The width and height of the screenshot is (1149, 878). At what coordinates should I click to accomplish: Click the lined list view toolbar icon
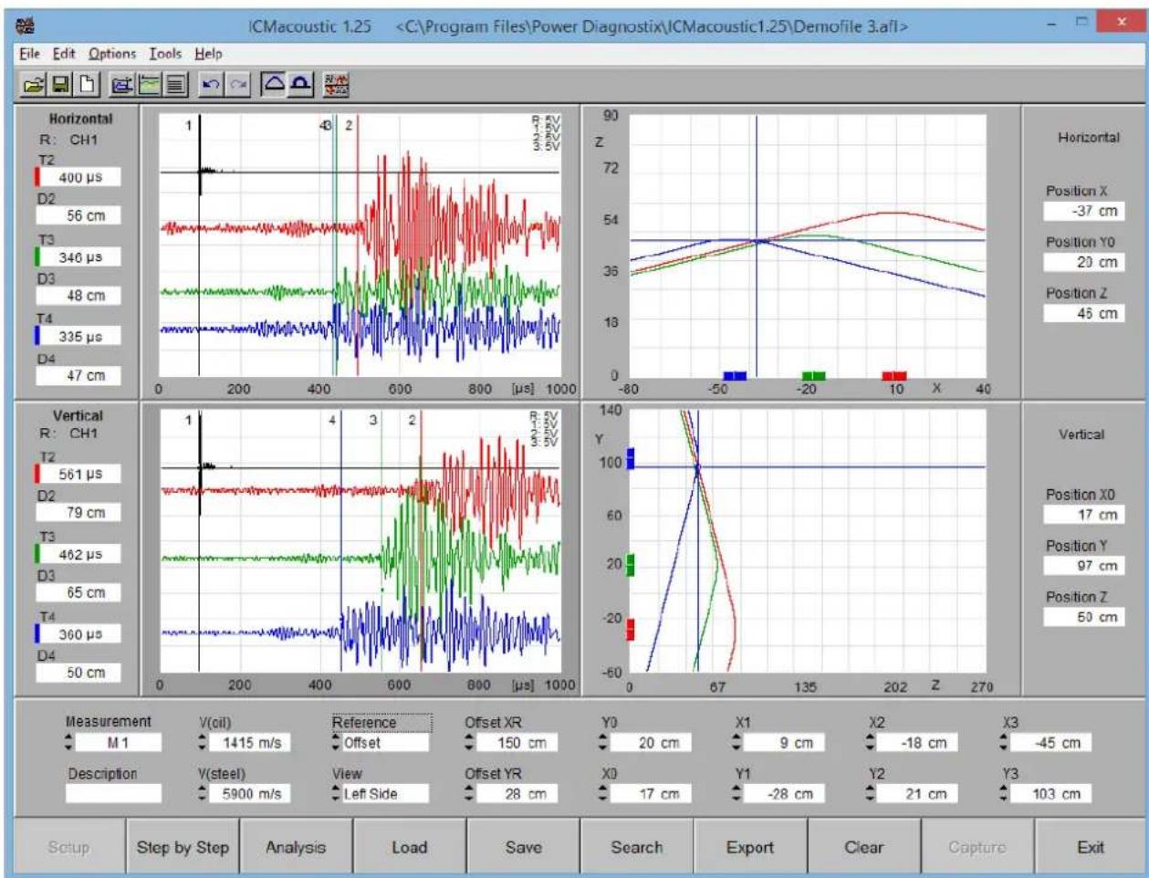[x=175, y=85]
